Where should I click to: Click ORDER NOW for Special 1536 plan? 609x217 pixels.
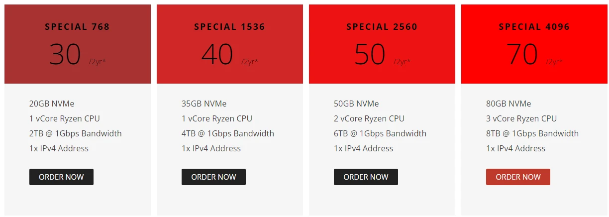coord(213,177)
